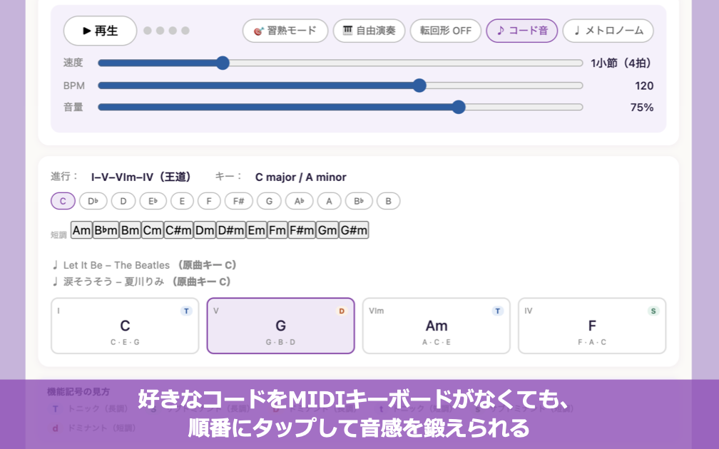The height and width of the screenshot is (449, 719).
Task: Click the Let It Be – The Beatles line
Action: click(144, 265)
